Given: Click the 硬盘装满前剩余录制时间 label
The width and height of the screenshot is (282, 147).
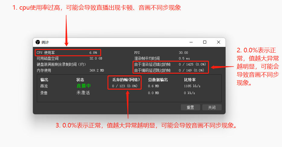Looking at the screenshot, I should (x=61, y=64).
